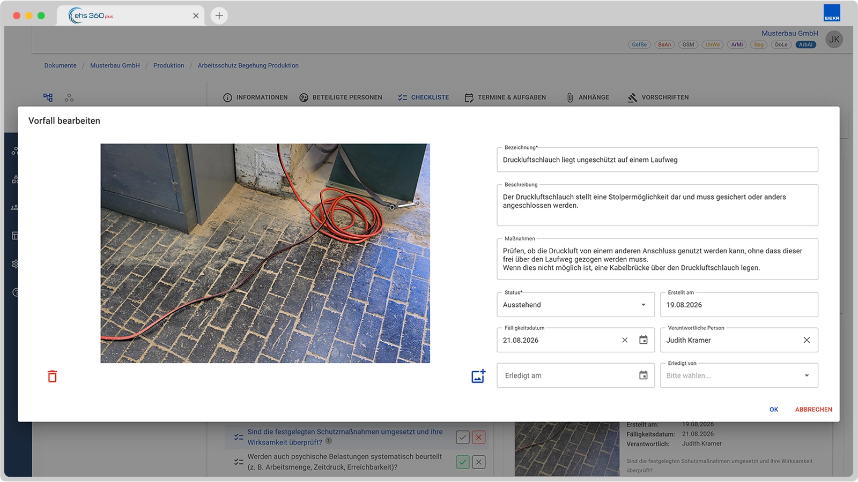
Task: Select the Checkliste tab
Action: tap(424, 97)
